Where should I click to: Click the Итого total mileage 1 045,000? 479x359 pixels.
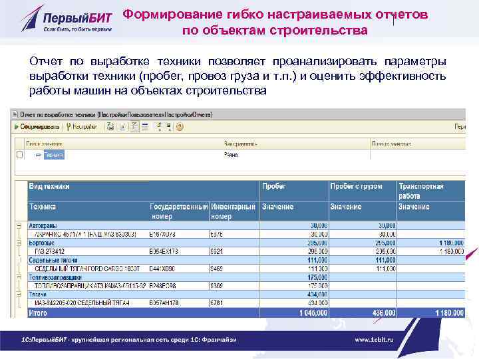coord(313,312)
